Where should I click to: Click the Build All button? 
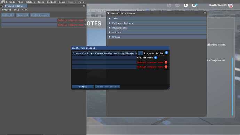tap(8, 15)
